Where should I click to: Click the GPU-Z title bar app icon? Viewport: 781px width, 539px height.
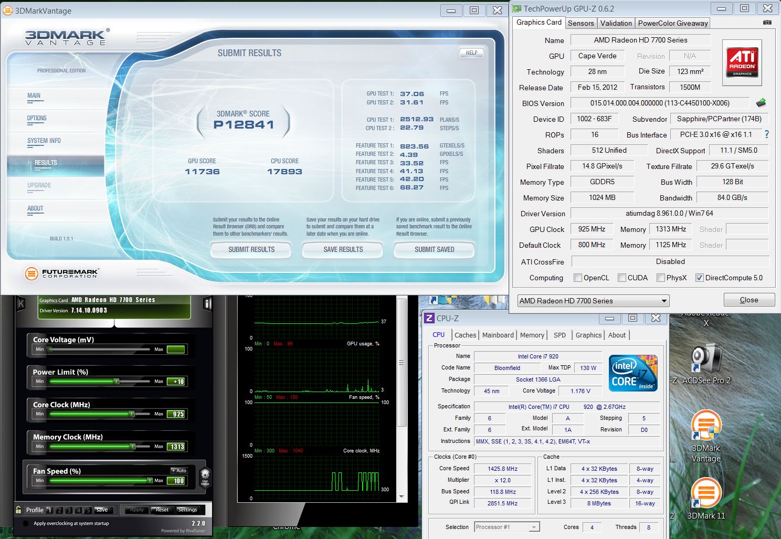[517, 8]
